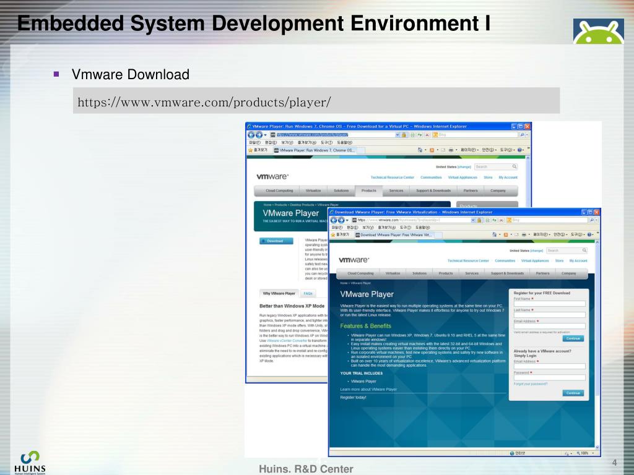
Task: Click the Continue button under registration form
Action: 573,338
